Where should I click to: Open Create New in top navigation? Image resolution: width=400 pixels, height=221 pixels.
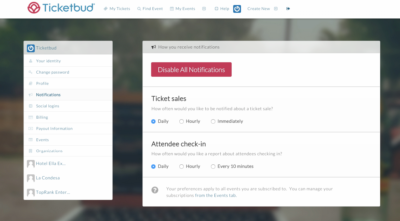pos(259,9)
